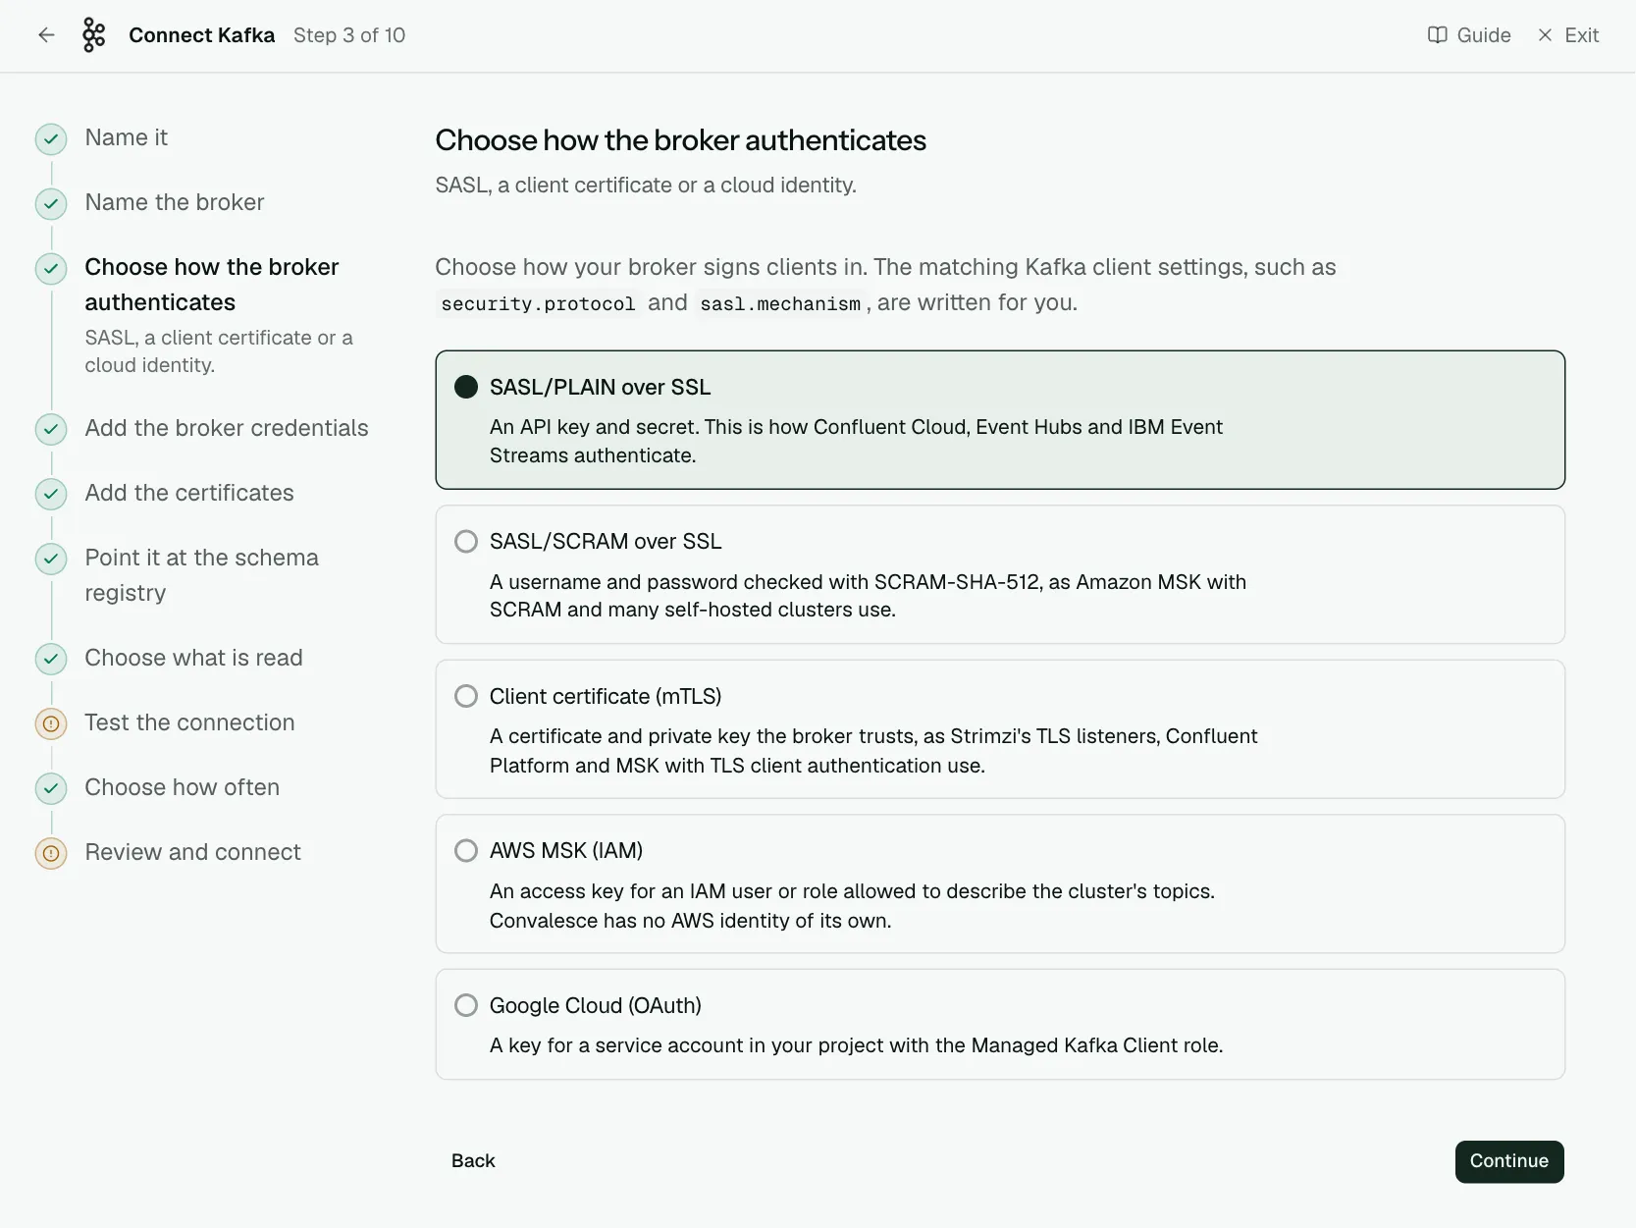The height and width of the screenshot is (1228, 1636).
Task: Select the SASL/PLAIN over SSL radio button
Action: click(466, 387)
